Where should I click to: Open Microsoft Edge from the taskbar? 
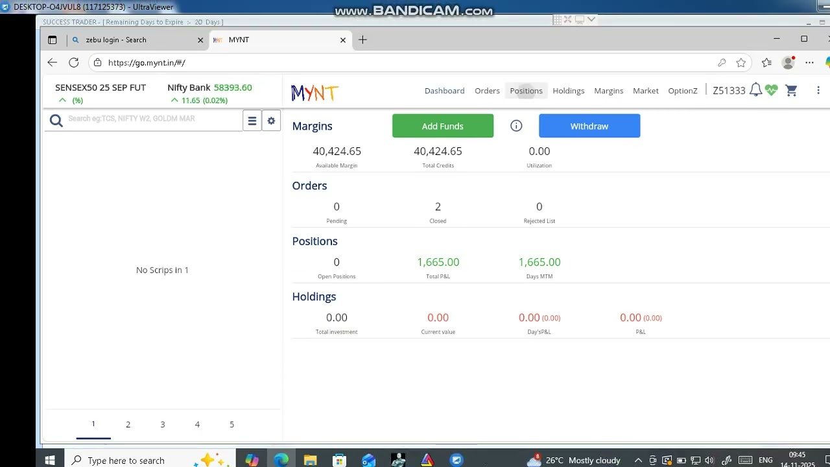tap(281, 460)
